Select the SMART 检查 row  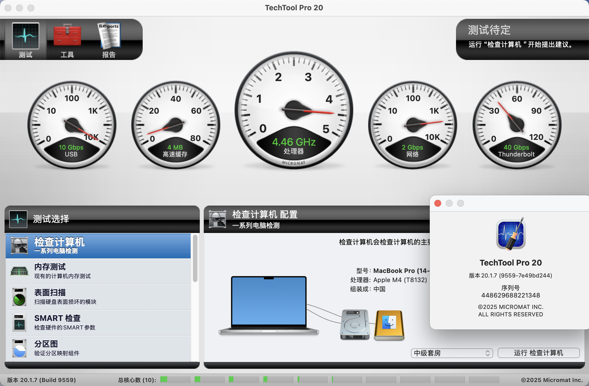[x=98, y=323]
